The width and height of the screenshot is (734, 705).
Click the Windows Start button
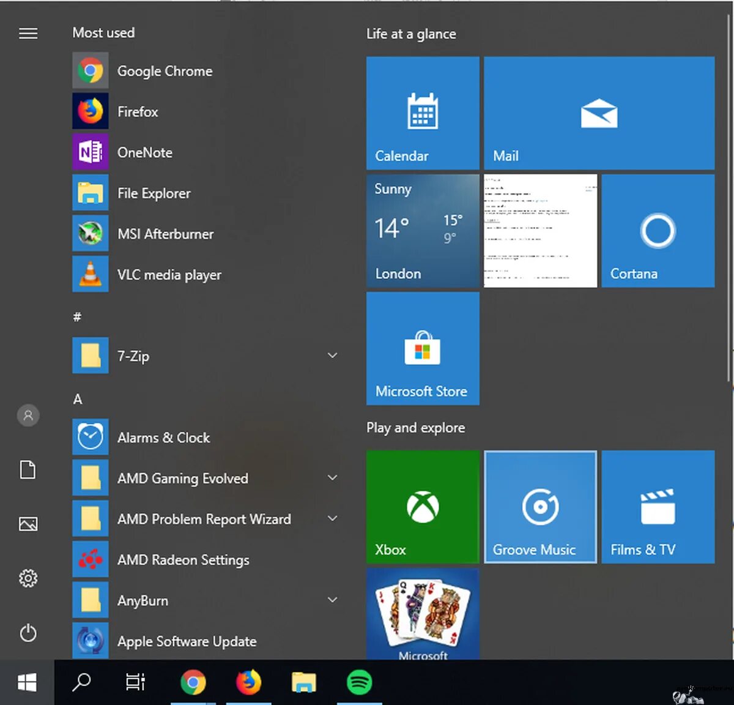pos(27,682)
